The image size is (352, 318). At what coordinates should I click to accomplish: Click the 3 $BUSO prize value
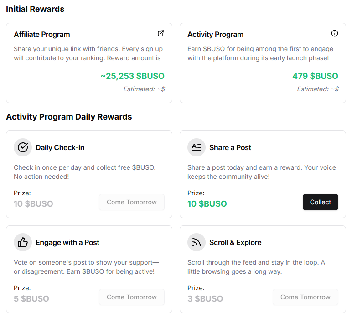[205, 299]
